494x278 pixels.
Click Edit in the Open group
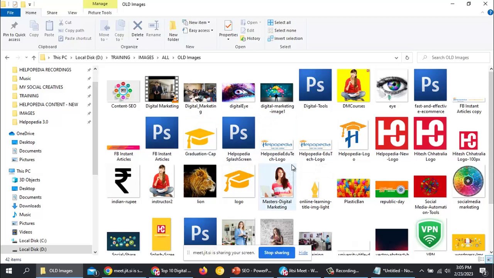click(x=247, y=31)
